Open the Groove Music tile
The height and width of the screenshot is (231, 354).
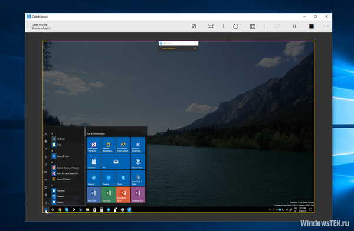138,162
